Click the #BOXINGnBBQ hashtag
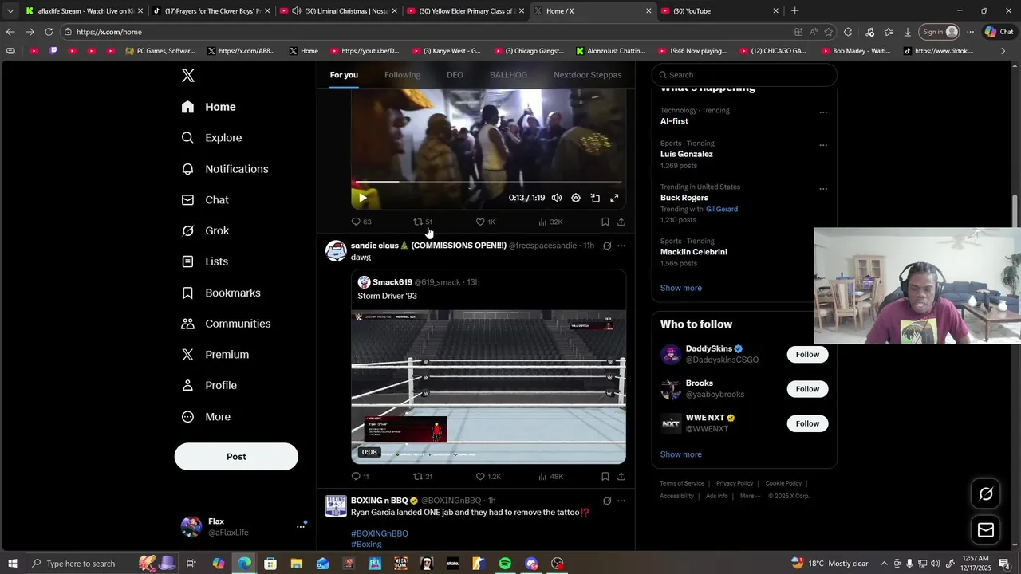 click(x=380, y=533)
